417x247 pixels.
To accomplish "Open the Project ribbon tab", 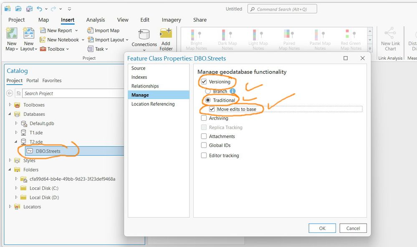I will (x=17, y=20).
